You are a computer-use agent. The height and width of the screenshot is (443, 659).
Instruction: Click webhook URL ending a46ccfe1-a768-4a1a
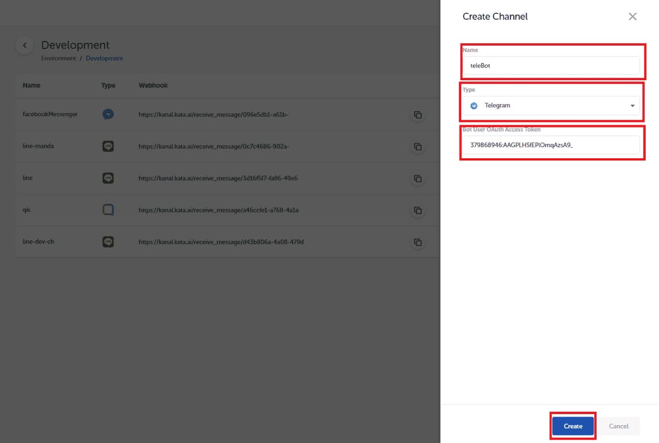pyautogui.click(x=219, y=210)
